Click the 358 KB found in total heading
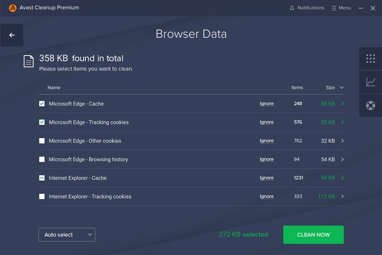The image size is (382, 255). coord(81,58)
